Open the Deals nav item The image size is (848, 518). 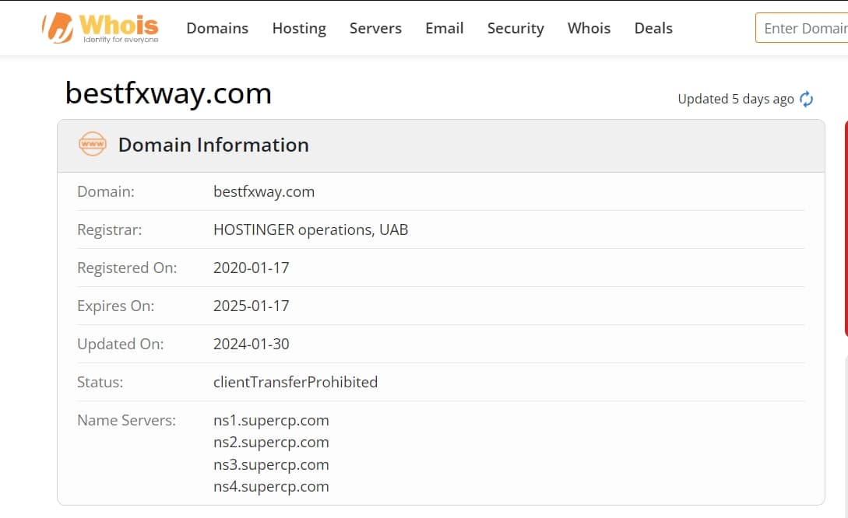tap(653, 28)
